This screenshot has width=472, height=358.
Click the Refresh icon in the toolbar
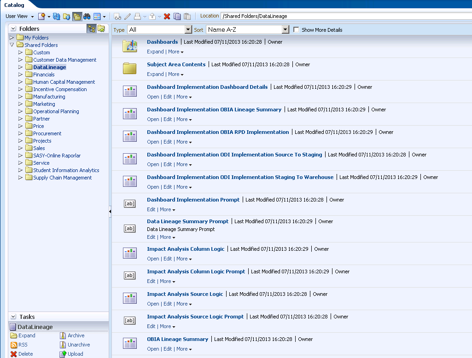(x=56, y=16)
